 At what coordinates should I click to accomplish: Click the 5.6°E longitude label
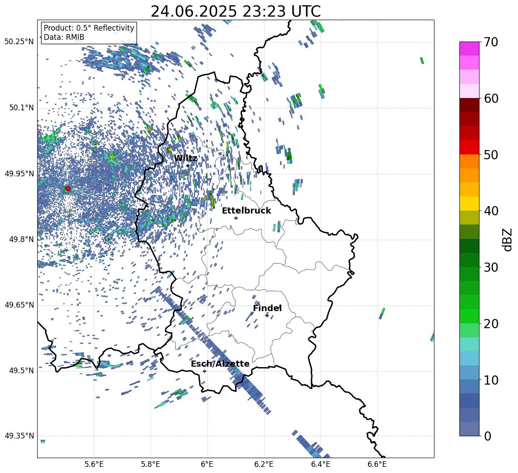pos(94,464)
